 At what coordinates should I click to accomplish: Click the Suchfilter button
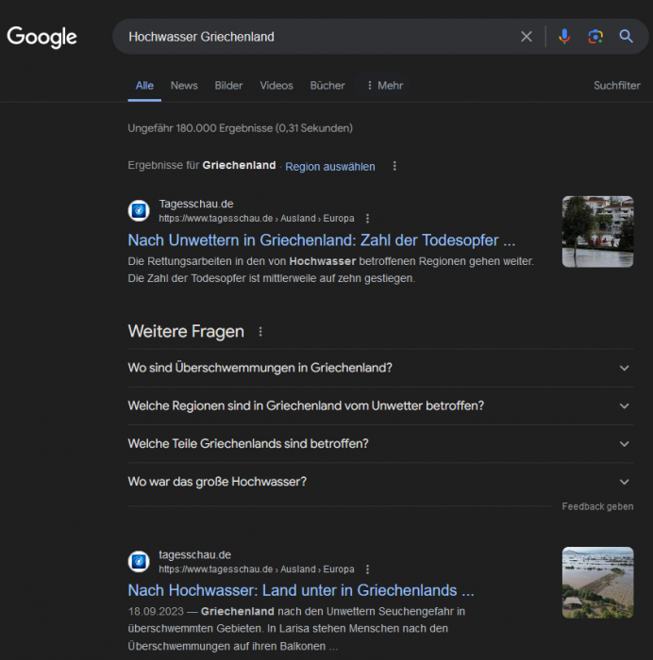tap(616, 85)
